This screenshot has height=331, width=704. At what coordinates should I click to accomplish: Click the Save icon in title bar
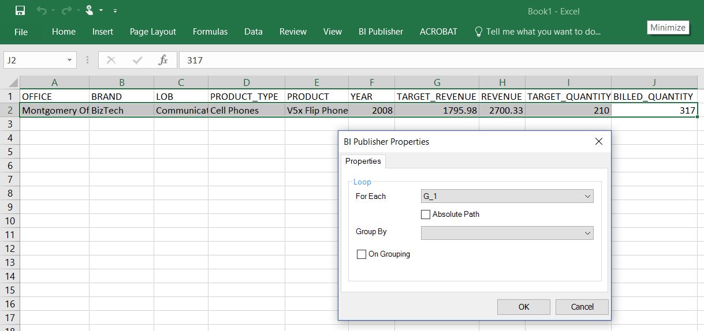pos(20,10)
